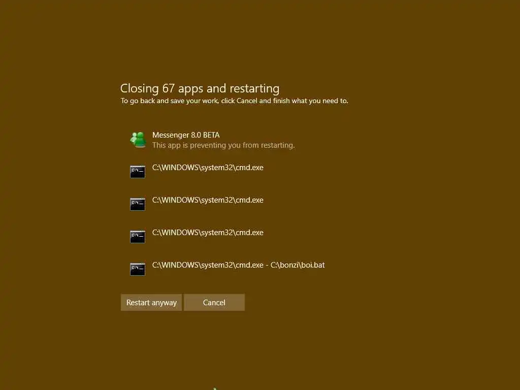520x390 pixels.
Task: Click the cmd.exe icon for boi.bat
Action: pos(138,269)
